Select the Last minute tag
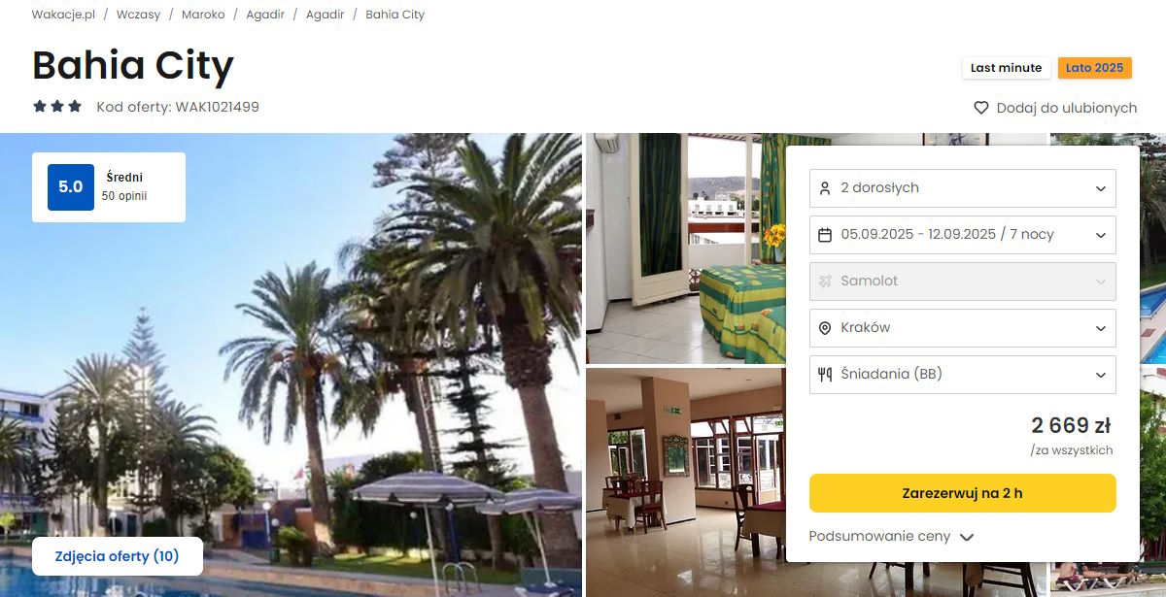Screen dimensions: 1166x597 [1006, 68]
